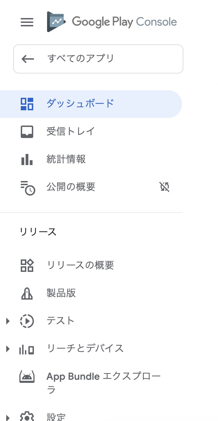Click the Google Play Console logo
The width and height of the screenshot is (218, 421).
[x=111, y=22]
